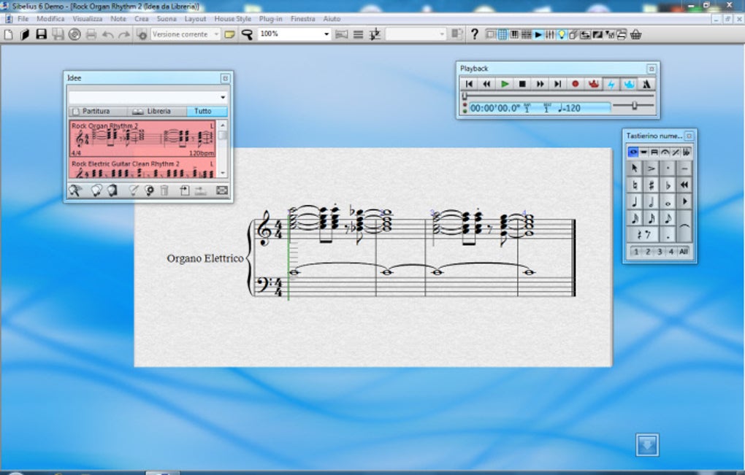Switch to Keypad layout tab 2
The image size is (745, 475).
tap(648, 250)
